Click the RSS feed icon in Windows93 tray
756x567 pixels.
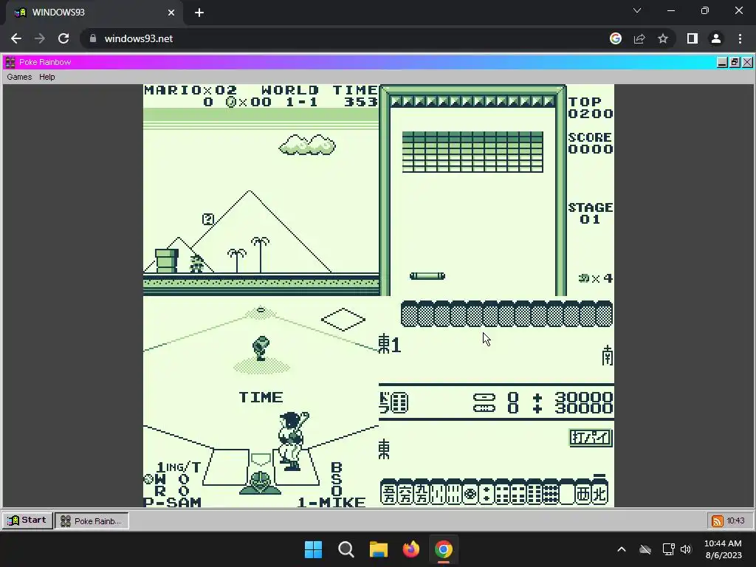click(717, 520)
